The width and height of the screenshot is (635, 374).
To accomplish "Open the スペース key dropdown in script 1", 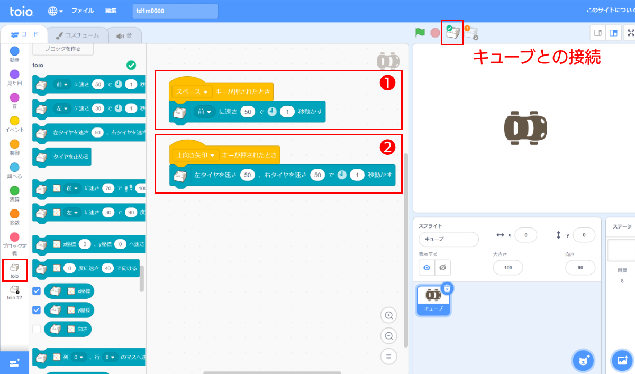I will click(x=192, y=91).
